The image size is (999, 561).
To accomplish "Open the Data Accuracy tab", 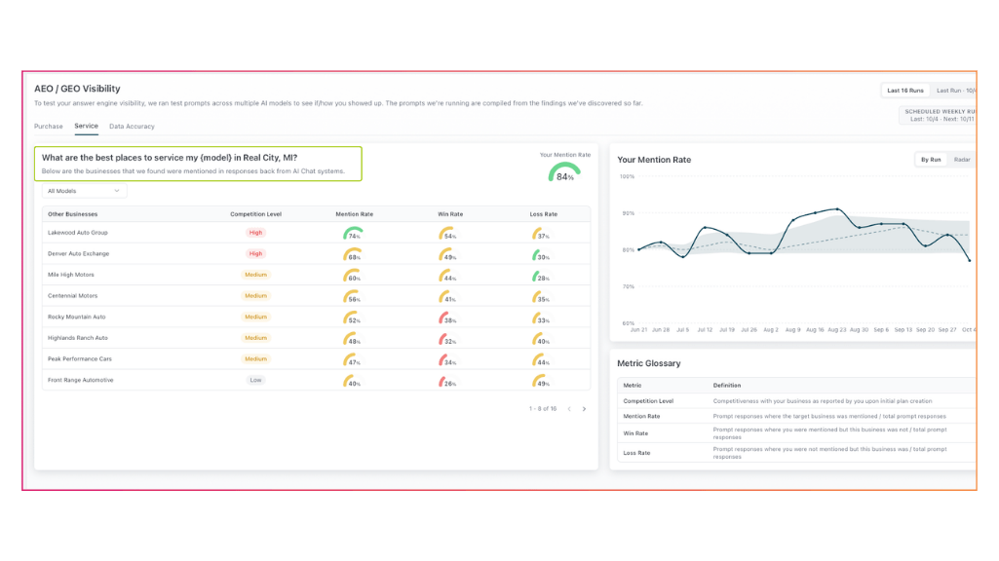I will pyautogui.click(x=132, y=126).
